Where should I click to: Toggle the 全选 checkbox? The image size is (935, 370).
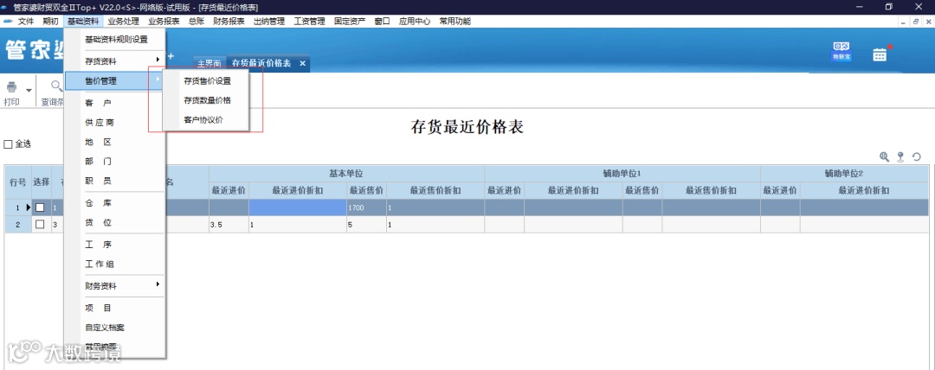[x=9, y=144]
